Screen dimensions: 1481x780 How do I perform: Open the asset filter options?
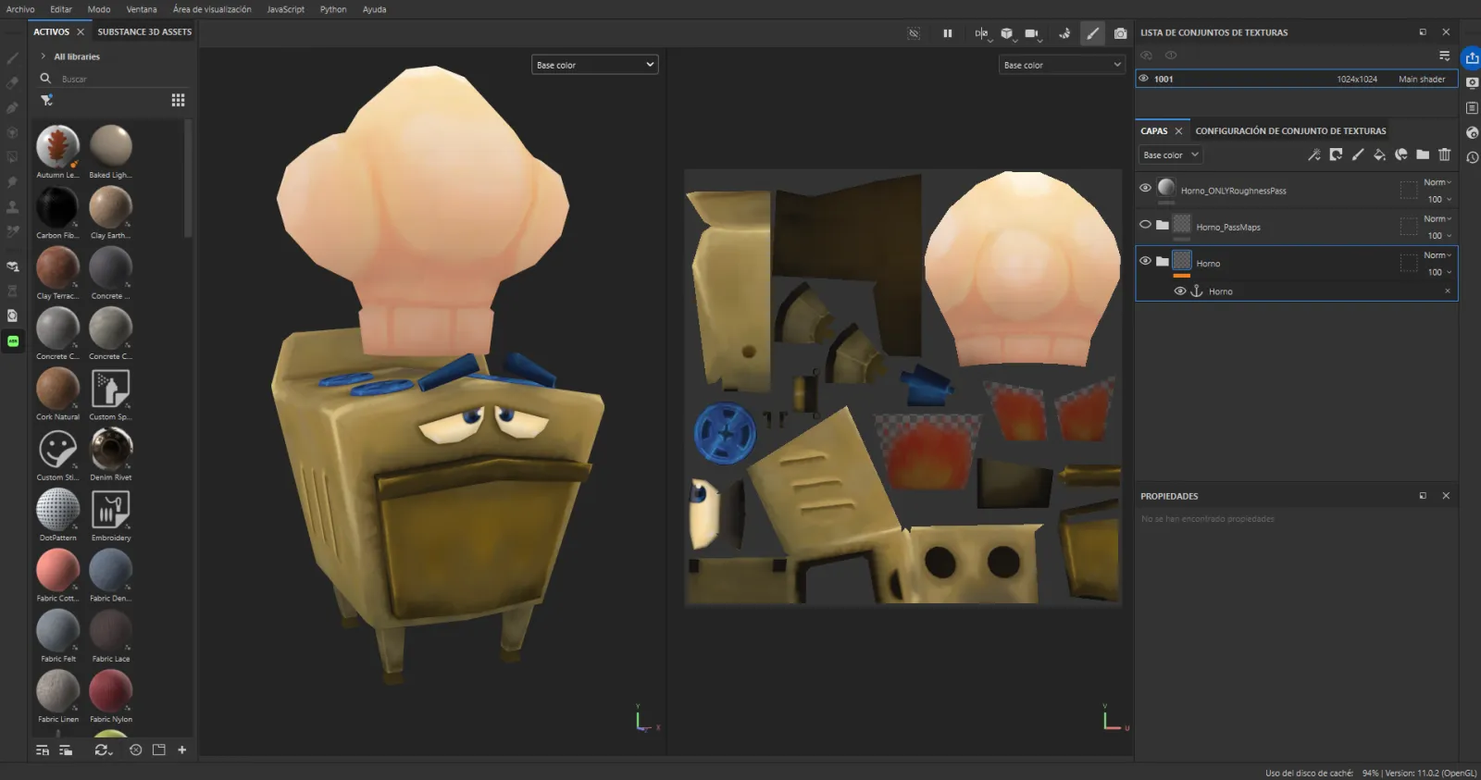tap(46, 100)
